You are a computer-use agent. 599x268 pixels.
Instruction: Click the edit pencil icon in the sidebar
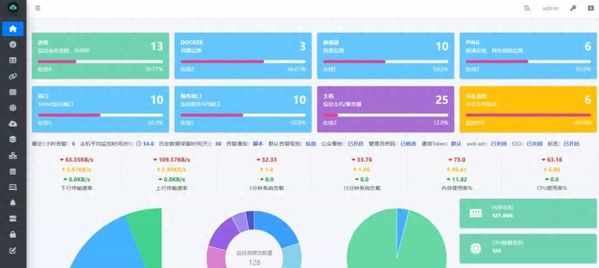click(x=13, y=250)
